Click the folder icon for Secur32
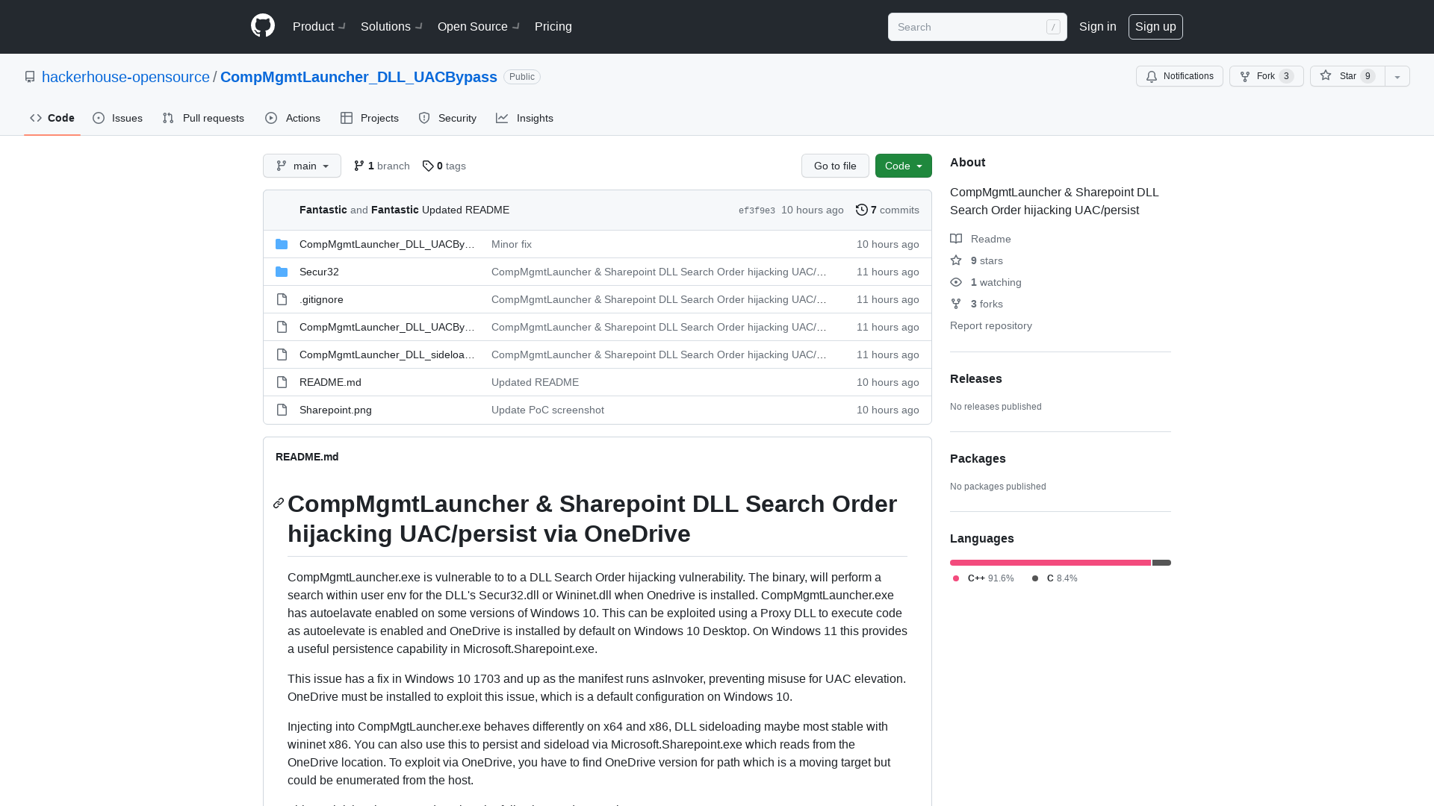Screen dimensions: 1434x806 click(x=282, y=272)
